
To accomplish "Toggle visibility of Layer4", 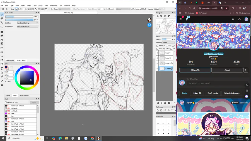I will (x=157, y=63).
